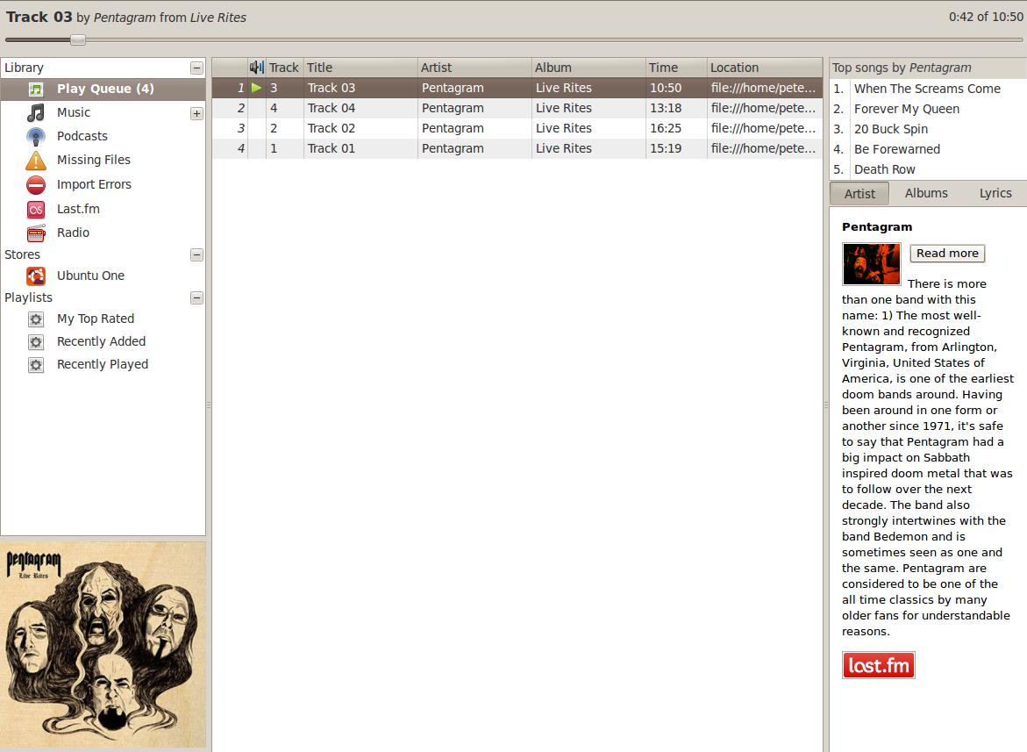1027x752 pixels.
Task: Click the Ubuntu One store icon
Action: click(x=36, y=276)
